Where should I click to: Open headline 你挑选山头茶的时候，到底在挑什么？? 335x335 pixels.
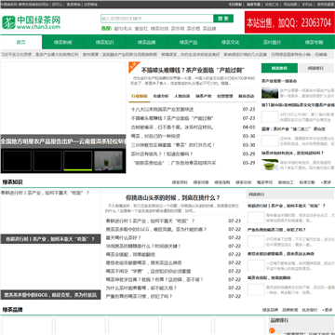pyautogui.click(x=173, y=197)
